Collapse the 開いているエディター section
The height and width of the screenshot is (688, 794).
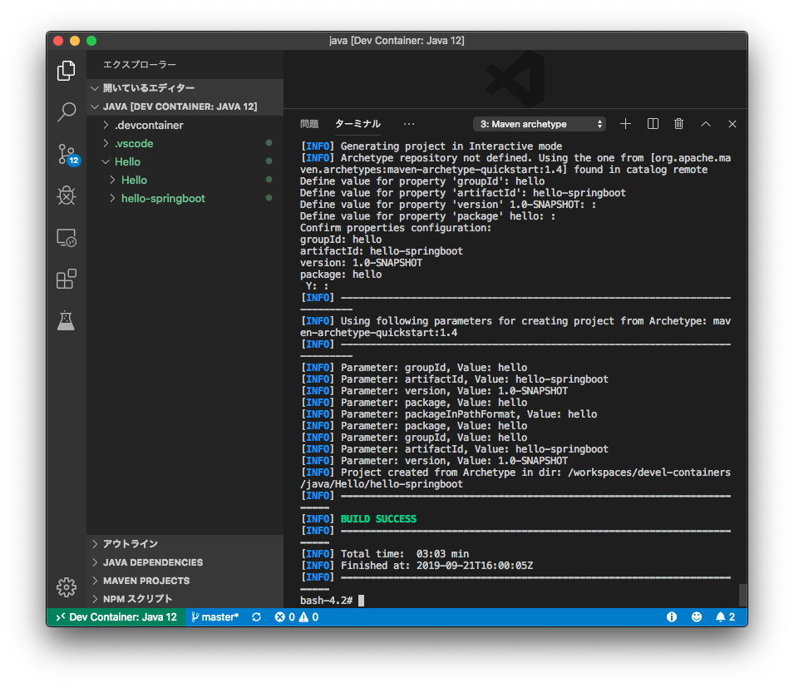[x=185, y=88]
